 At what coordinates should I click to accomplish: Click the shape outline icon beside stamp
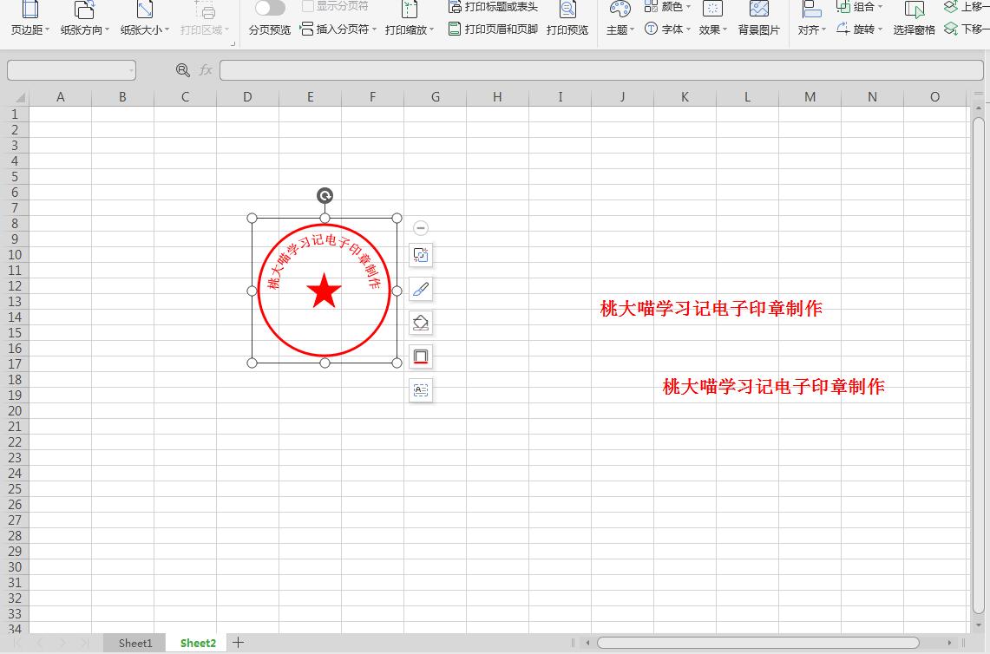point(421,356)
